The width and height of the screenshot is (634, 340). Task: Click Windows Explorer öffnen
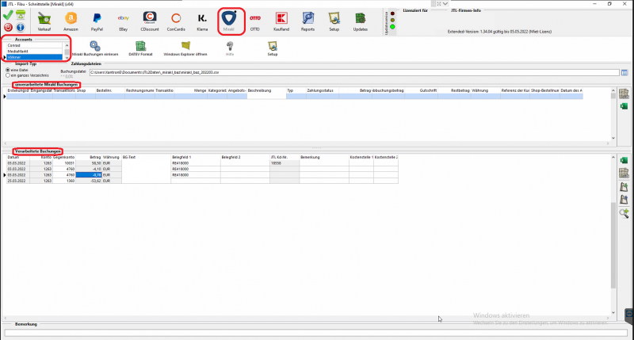(x=185, y=49)
